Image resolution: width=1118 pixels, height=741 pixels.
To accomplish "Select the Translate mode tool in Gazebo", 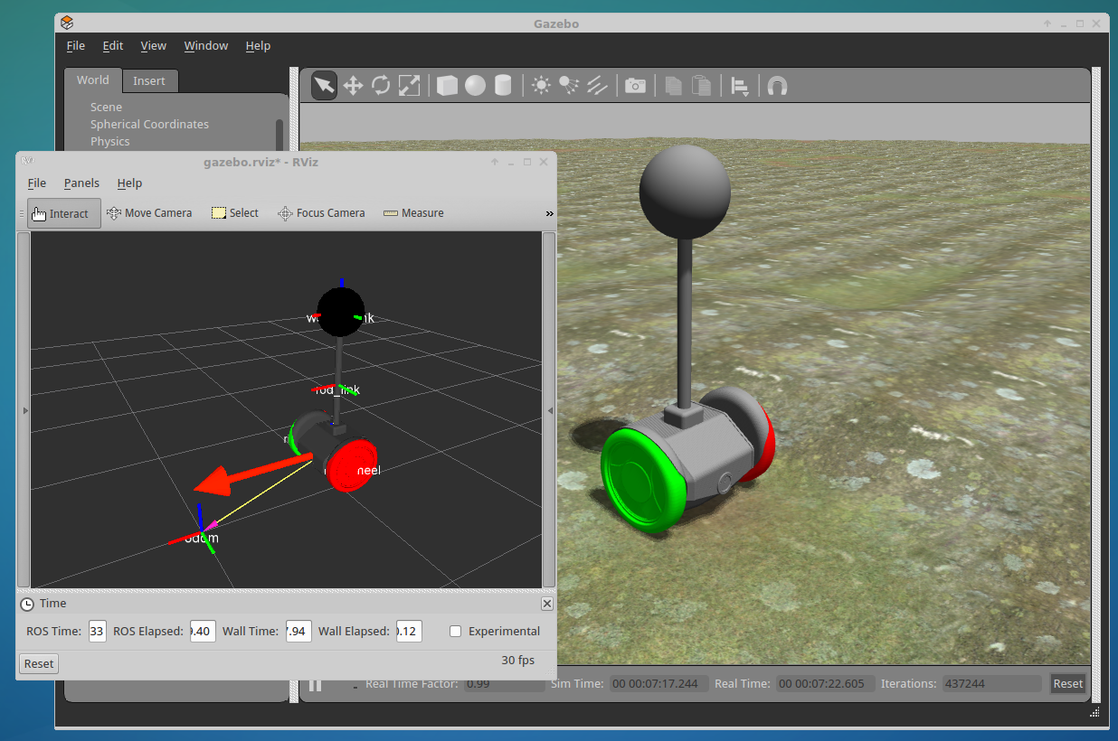I will 352,84.
